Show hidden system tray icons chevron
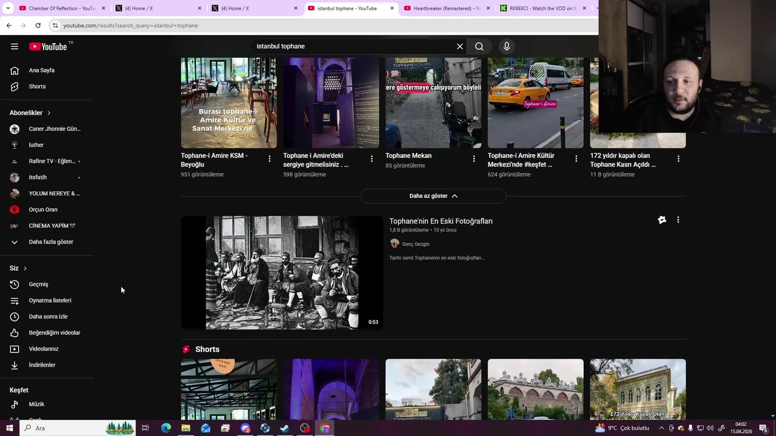 tap(661, 428)
